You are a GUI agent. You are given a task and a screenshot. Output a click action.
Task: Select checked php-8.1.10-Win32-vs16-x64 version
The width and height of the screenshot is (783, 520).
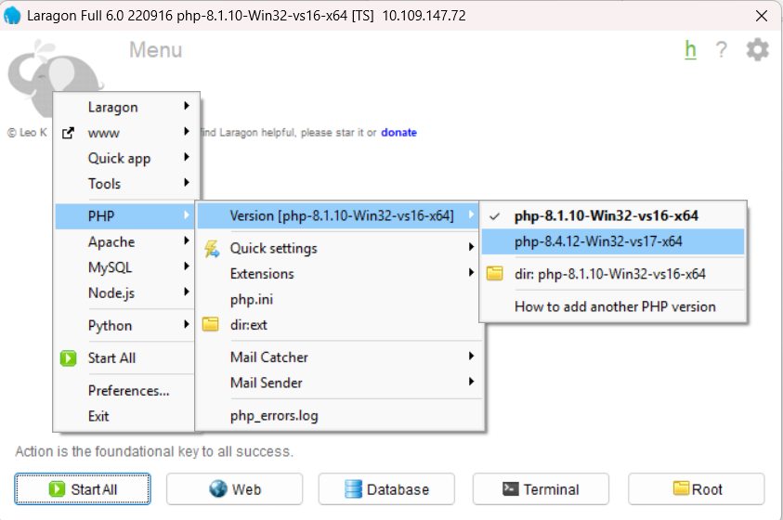(606, 215)
